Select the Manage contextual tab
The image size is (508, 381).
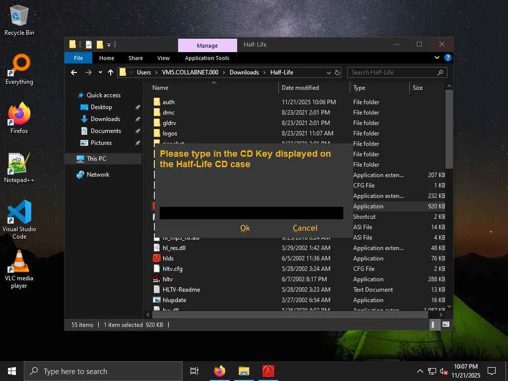click(207, 45)
